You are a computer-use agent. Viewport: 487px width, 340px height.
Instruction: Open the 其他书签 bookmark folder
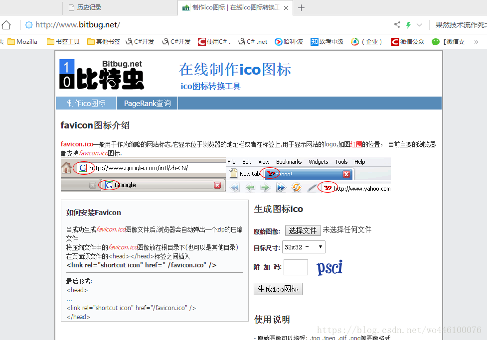[104, 42]
